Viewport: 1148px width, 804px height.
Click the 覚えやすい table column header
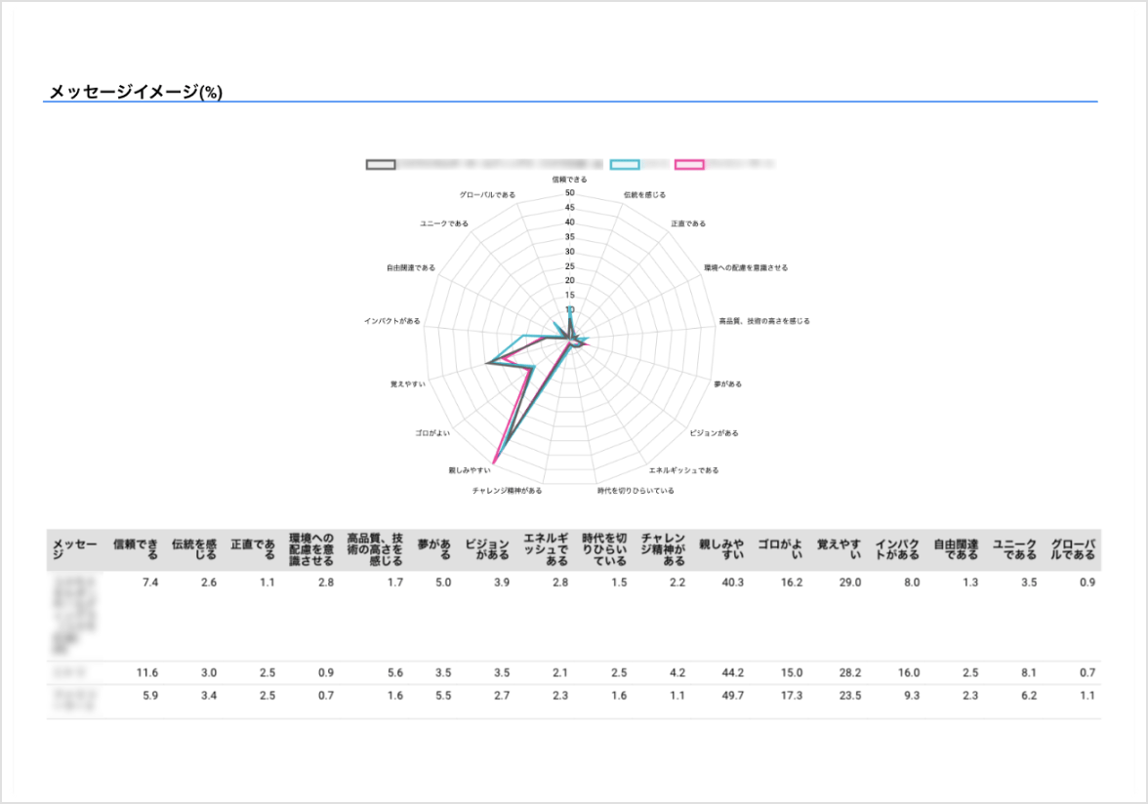[x=839, y=549]
